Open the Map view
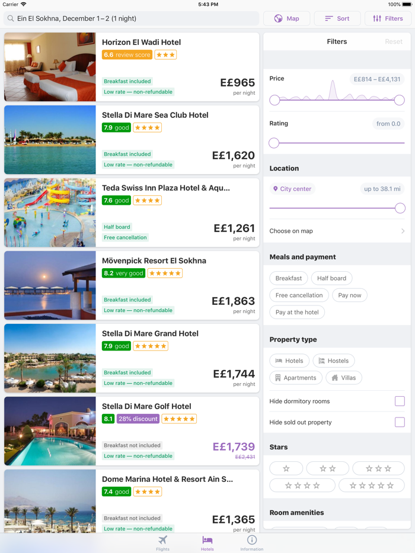 click(x=286, y=18)
